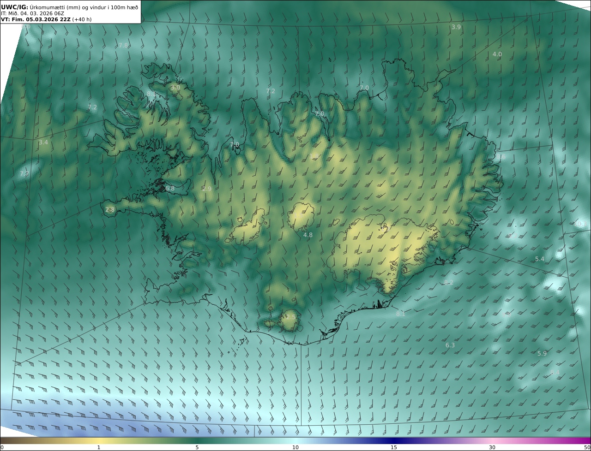Click the colorbar tick label '1'
Screen dimensions: 591x451
99,447
